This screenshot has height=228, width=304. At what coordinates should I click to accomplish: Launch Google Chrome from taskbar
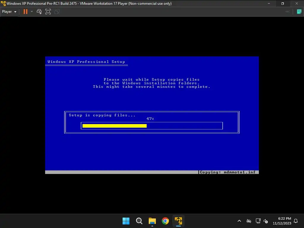coord(165,221)
